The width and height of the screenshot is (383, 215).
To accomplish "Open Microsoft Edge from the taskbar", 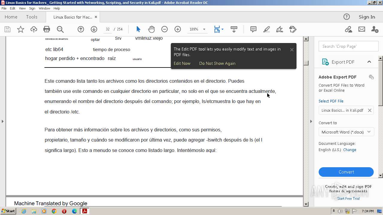I will pyautogui.click(x=75, y=211).
